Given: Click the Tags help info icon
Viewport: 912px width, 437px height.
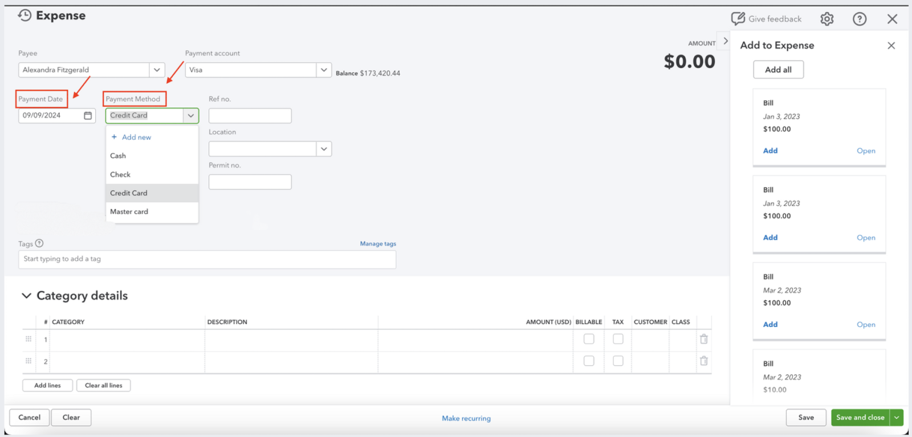Looking at the screenshot, I should pos(39,243).
